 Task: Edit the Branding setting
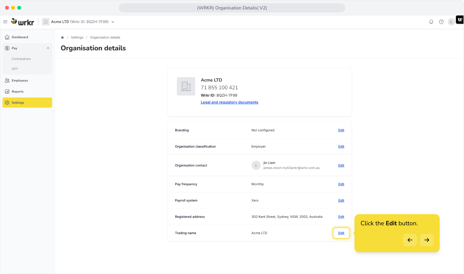click(341, 130)
